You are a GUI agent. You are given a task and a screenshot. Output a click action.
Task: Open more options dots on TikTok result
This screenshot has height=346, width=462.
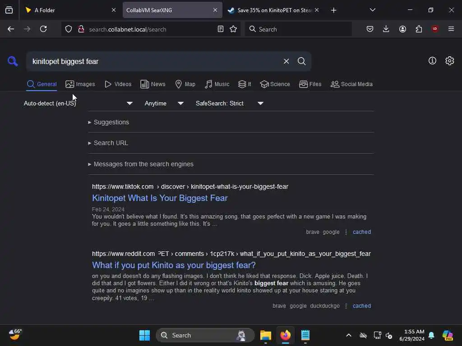coord(346,232)
